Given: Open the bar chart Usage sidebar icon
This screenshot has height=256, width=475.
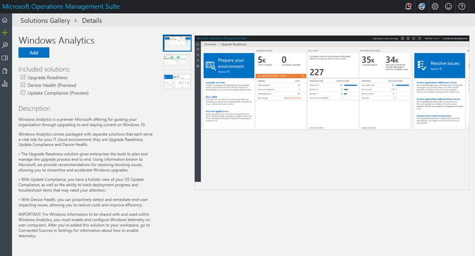Looking at the screenshot, I should pos(5,83).
